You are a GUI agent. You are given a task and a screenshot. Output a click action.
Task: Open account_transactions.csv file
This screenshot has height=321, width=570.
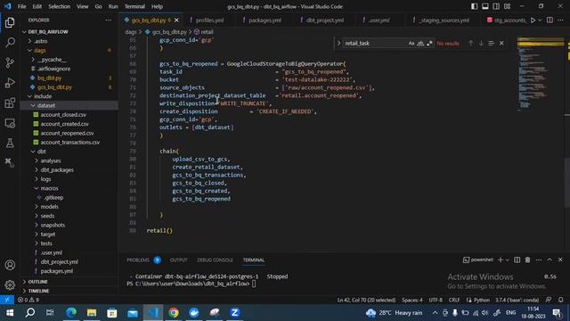[69, 143]
